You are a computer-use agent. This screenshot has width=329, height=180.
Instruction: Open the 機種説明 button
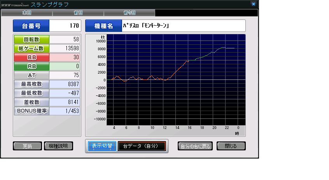click(x=58, y=146)
